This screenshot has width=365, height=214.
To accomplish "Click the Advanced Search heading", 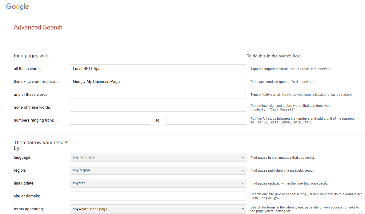I will click(x=38, y=27).
